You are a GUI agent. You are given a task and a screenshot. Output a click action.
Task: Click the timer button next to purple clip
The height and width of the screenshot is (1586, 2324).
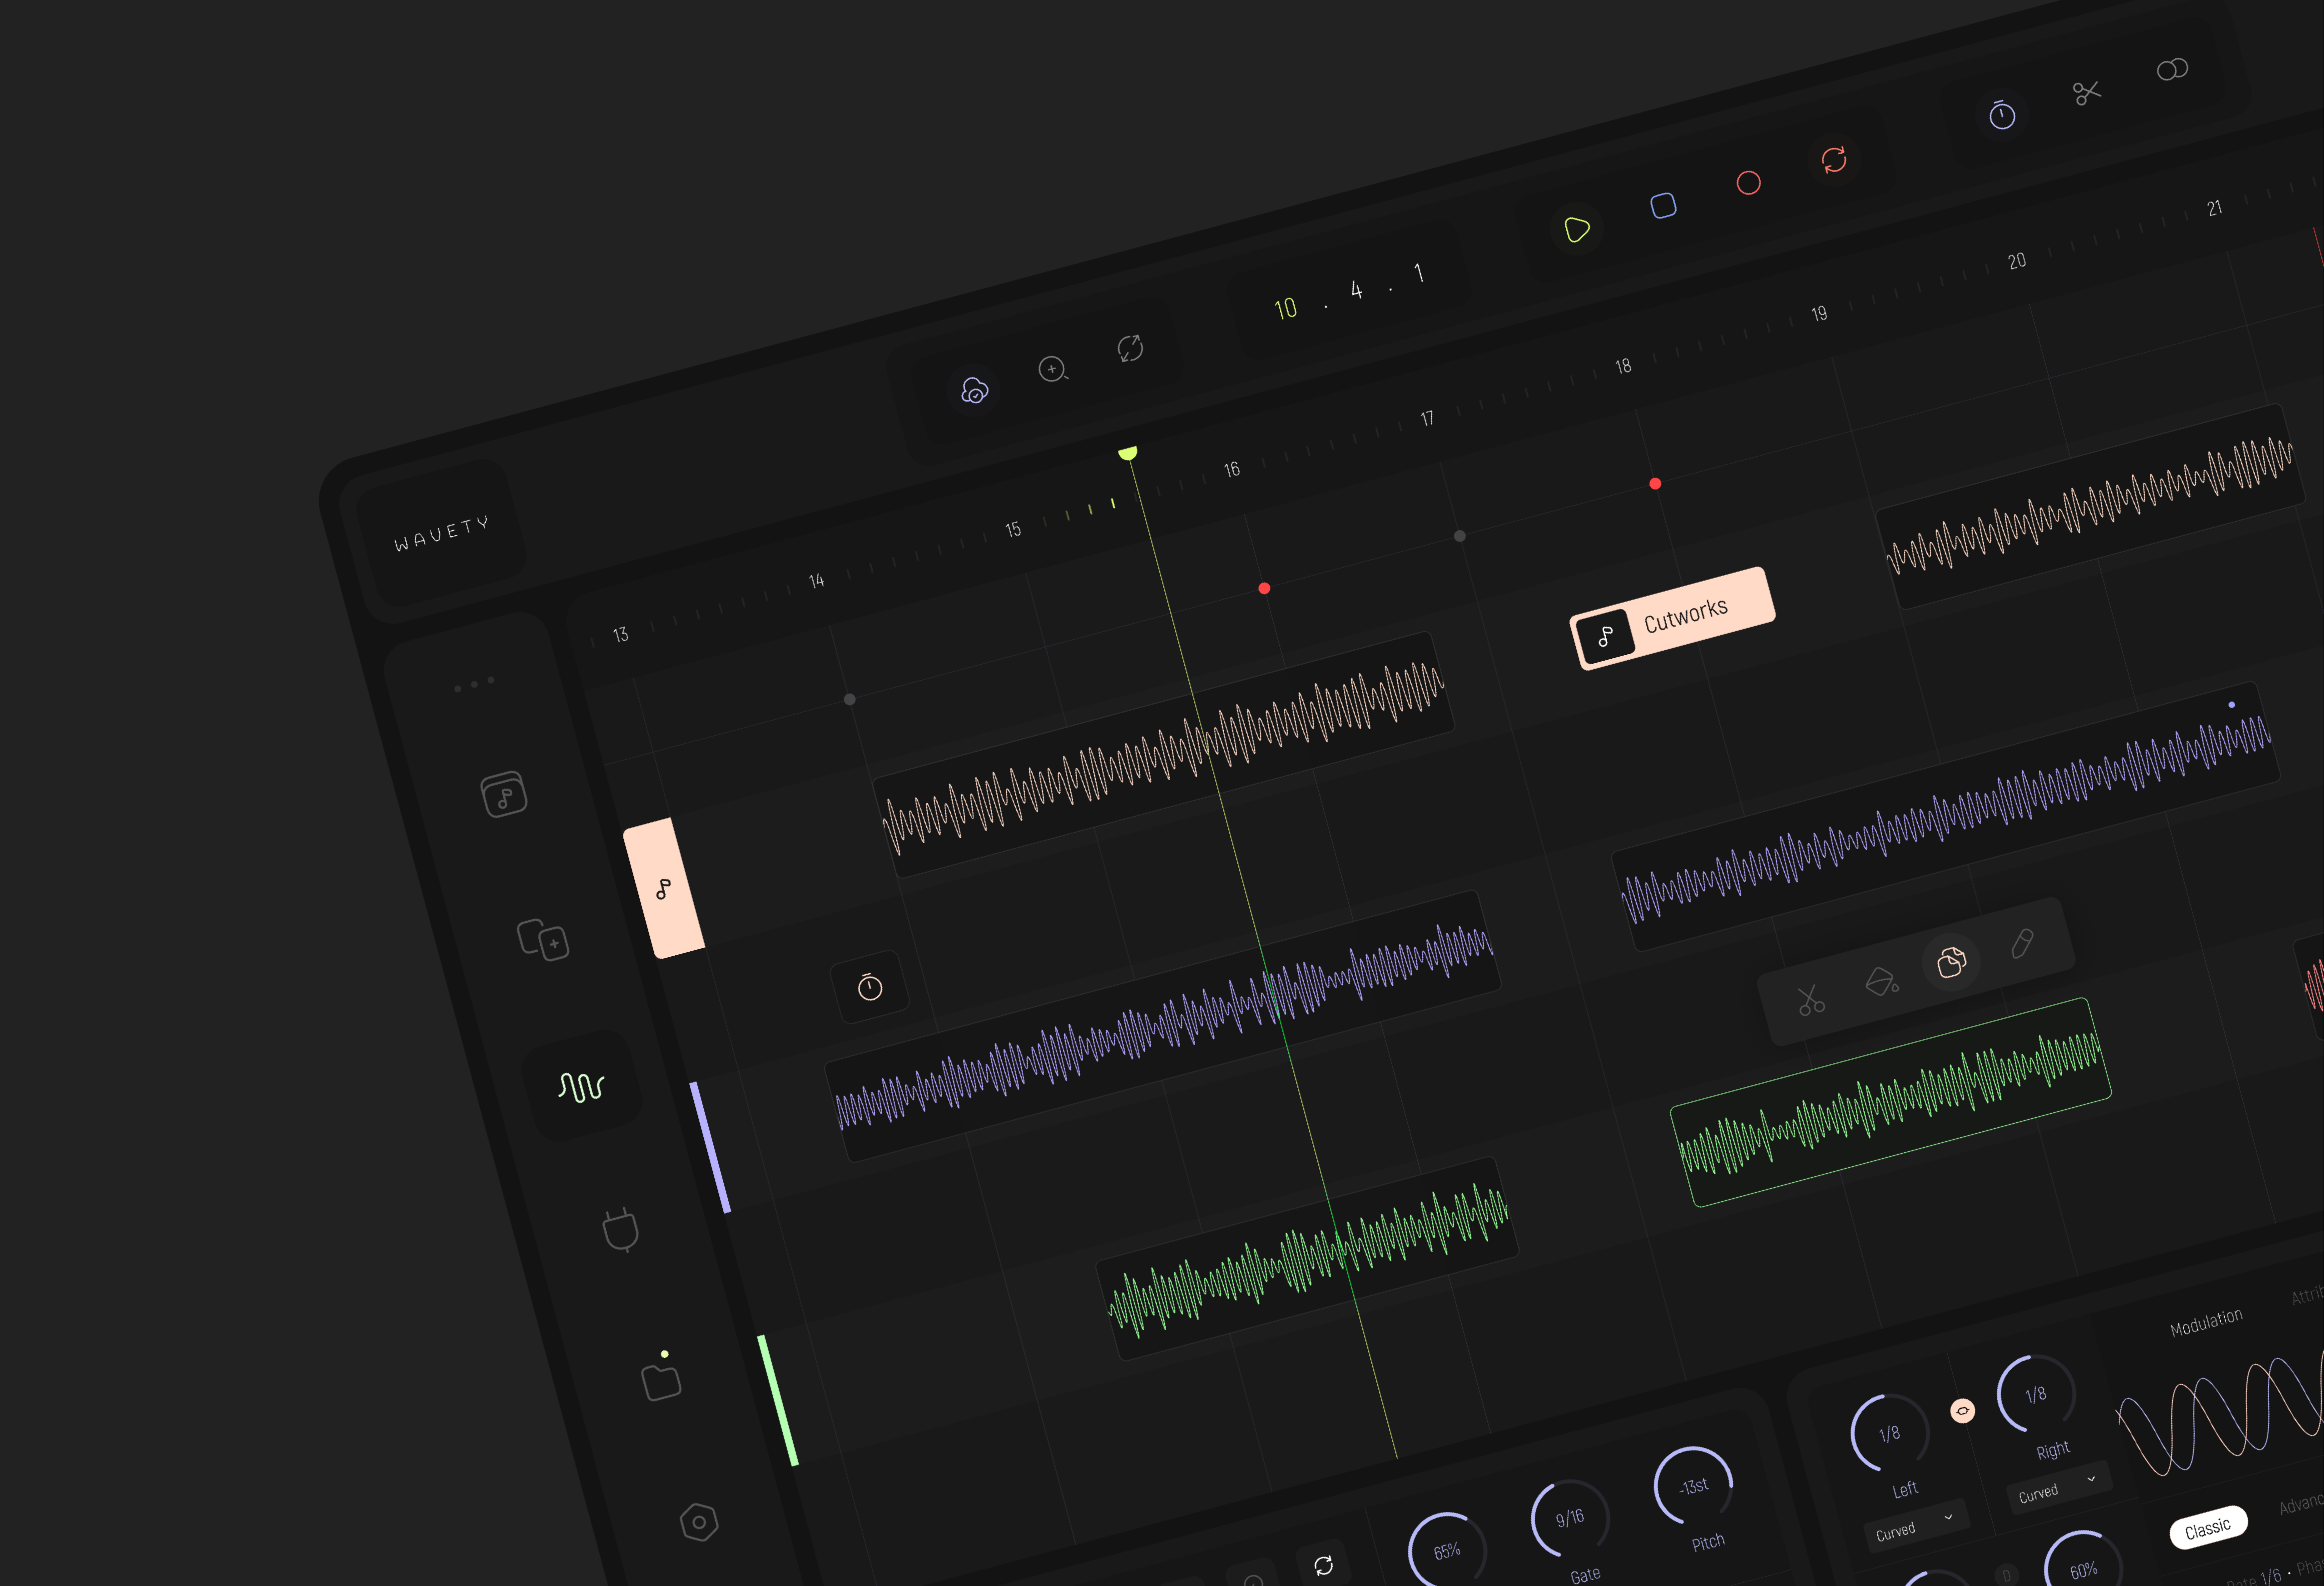click(870, 988)
